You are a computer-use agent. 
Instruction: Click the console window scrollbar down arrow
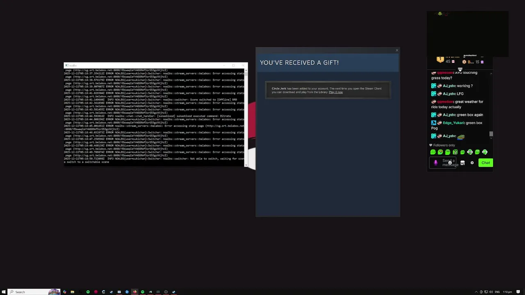point(246,165)
